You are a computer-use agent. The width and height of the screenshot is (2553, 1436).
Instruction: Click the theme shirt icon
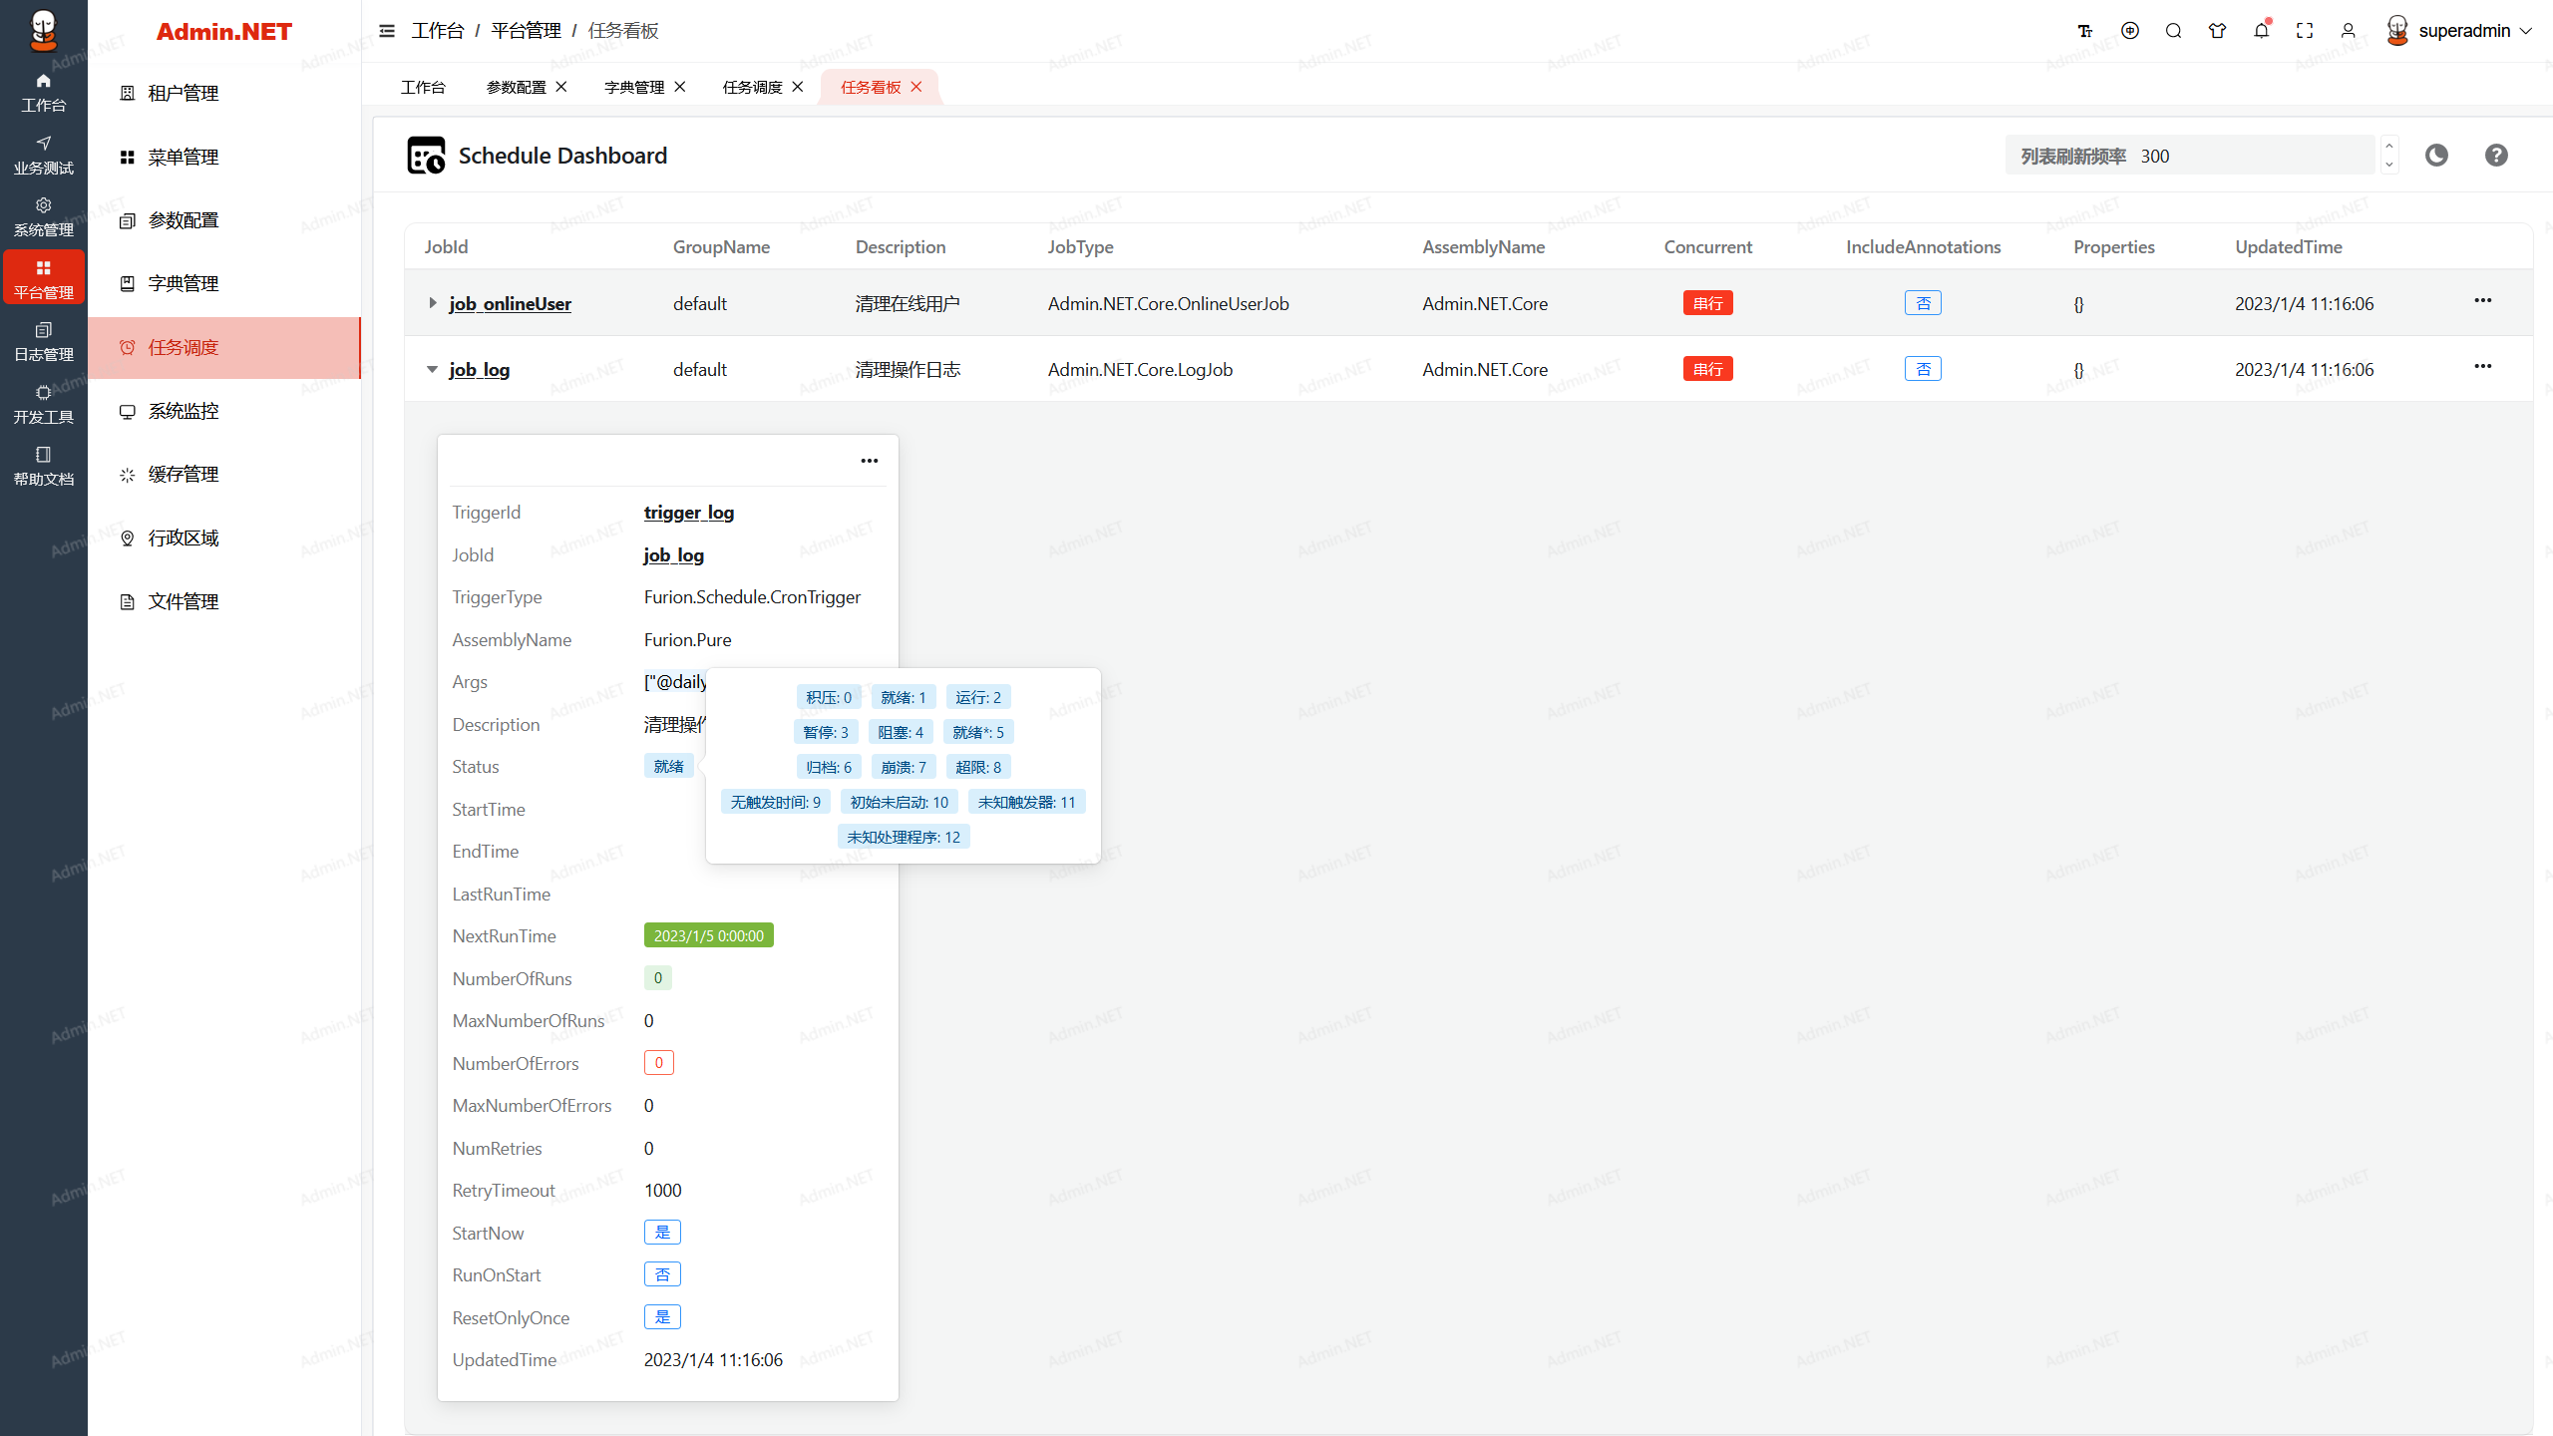[x=2217, y=31]
